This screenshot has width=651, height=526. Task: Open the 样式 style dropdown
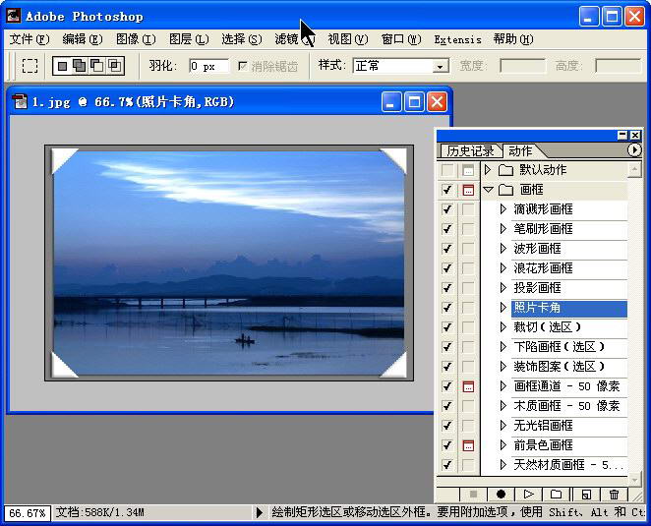(440, 67)
